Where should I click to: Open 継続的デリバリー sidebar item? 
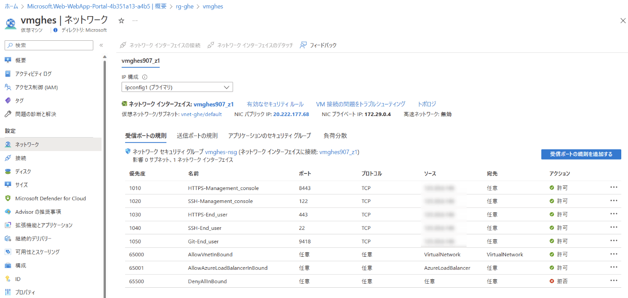click(x=33, y=238)
